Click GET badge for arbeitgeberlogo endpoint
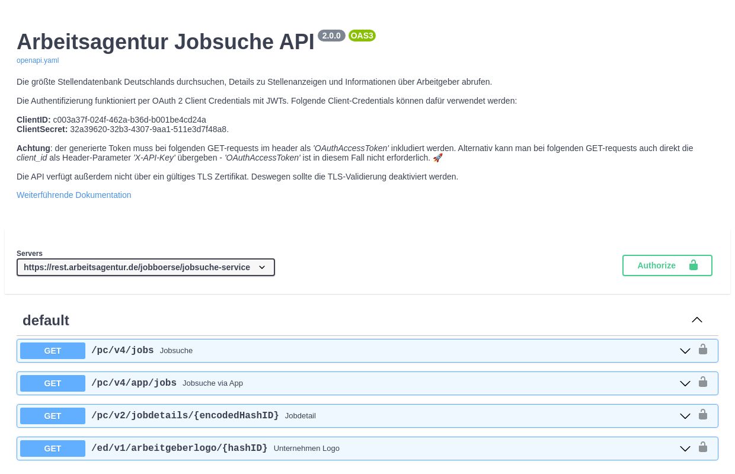The image size is (735, 474). pos(53,449)
